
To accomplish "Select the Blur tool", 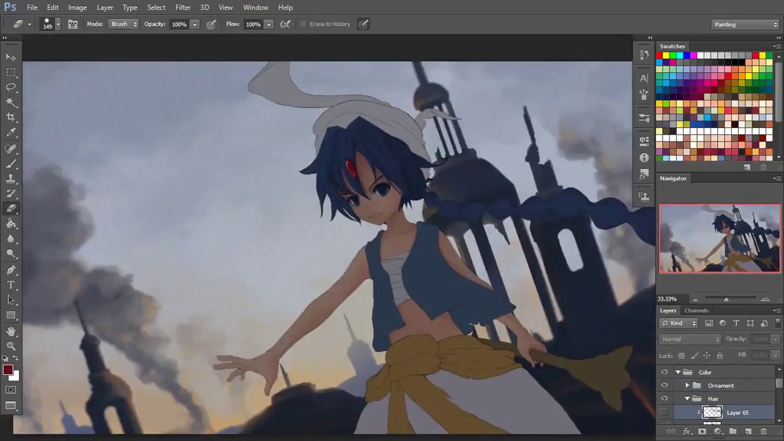I will [11, 239].
